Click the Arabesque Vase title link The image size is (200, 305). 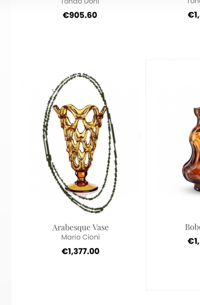pyautogui.click(x=81, y=227)
